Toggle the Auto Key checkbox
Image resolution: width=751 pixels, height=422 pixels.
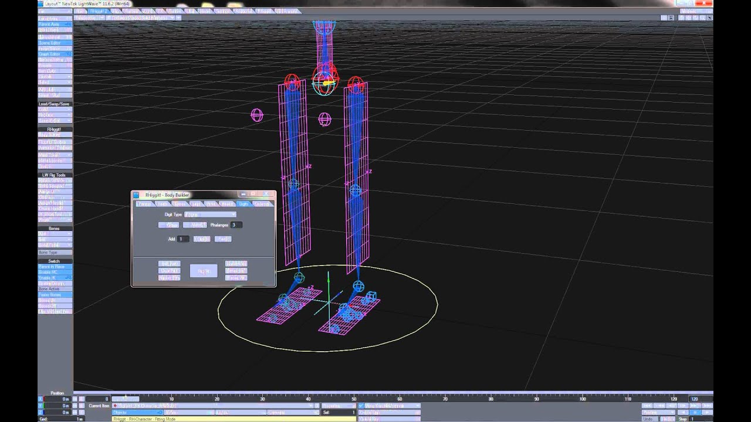click(361, 406)
